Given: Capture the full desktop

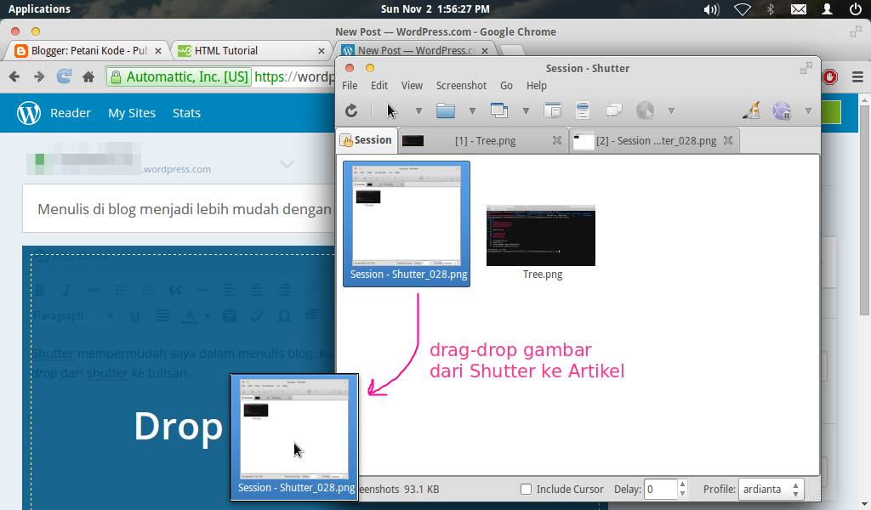Looking at the screenshot, I should pyautogui.click(x=447, y=110).
